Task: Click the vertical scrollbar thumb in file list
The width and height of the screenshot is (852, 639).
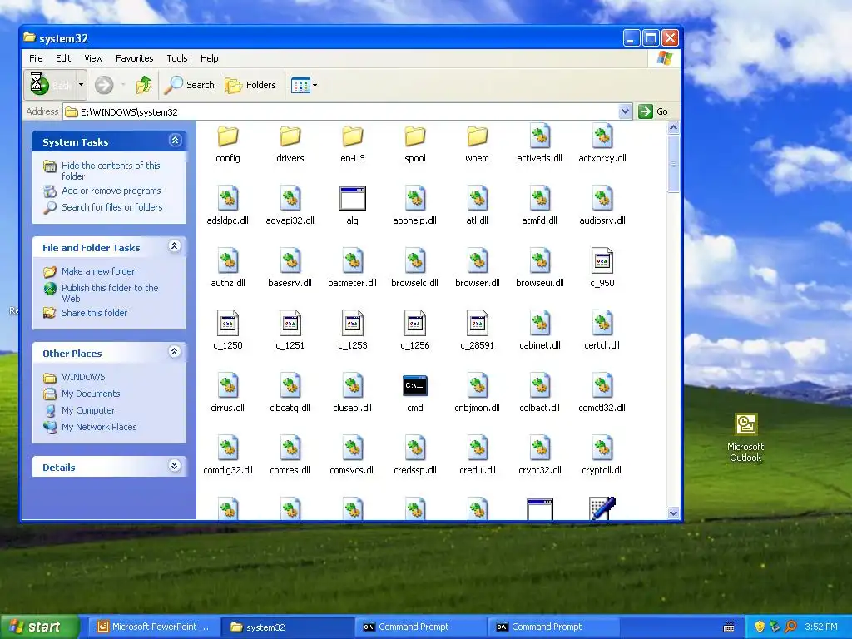Action: click(x=673, y=164)
